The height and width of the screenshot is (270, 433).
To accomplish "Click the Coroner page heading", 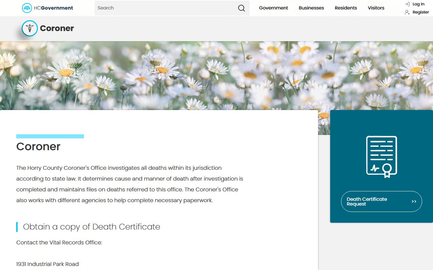I will coord(38,146).
